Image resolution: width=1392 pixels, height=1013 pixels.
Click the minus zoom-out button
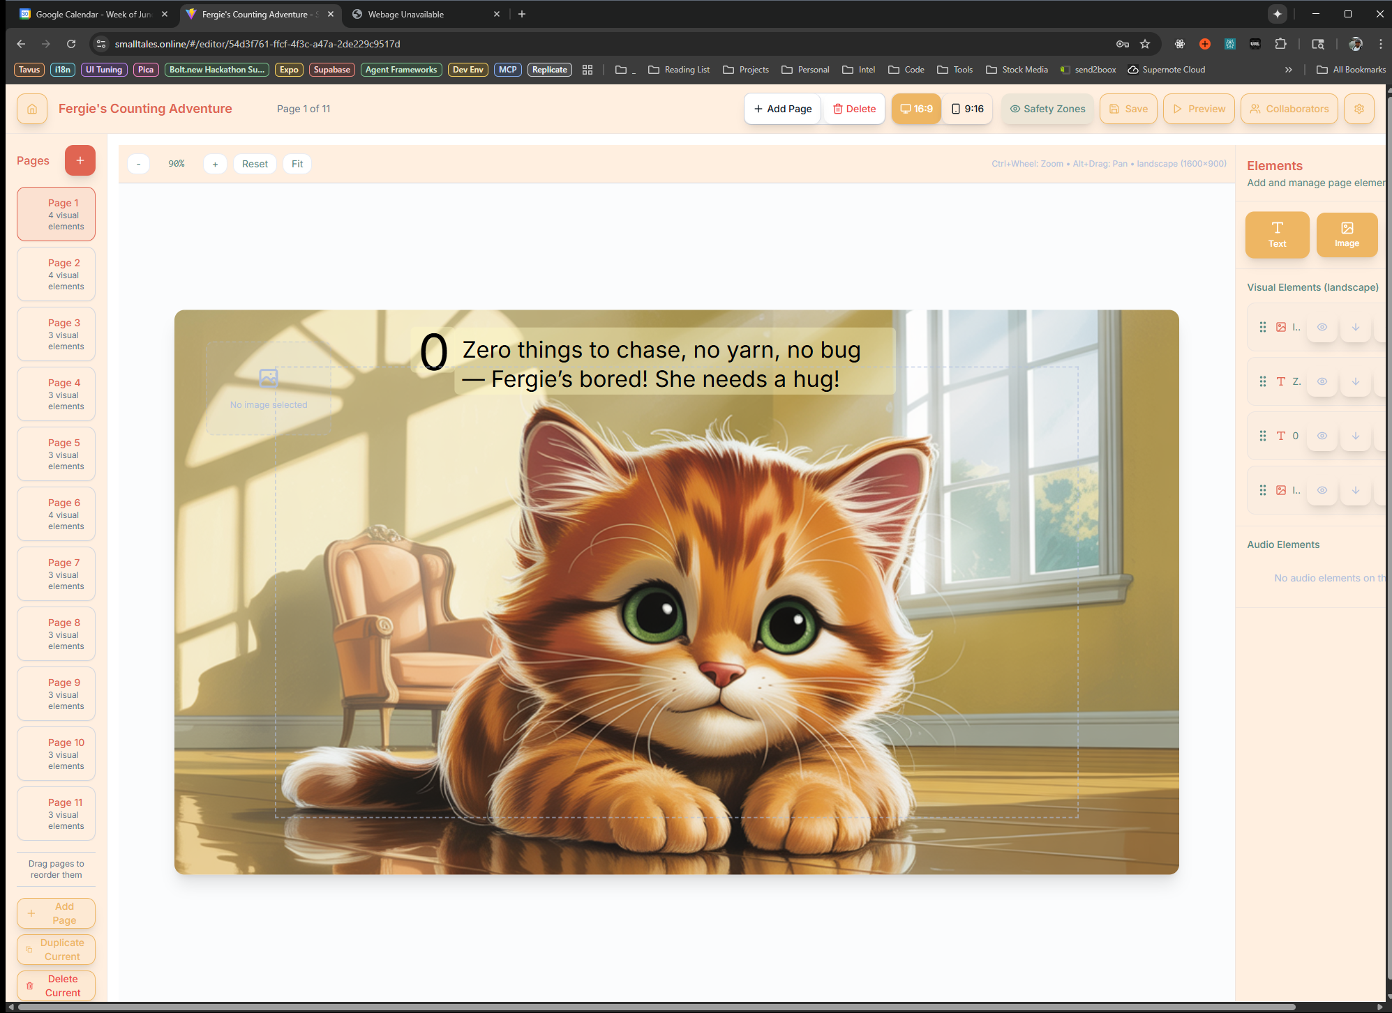(139, 164)
